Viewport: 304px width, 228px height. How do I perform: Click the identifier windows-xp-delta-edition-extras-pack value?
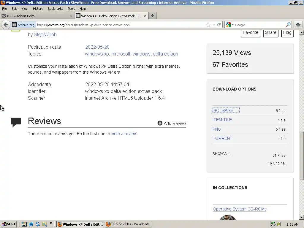coord(123,91)
